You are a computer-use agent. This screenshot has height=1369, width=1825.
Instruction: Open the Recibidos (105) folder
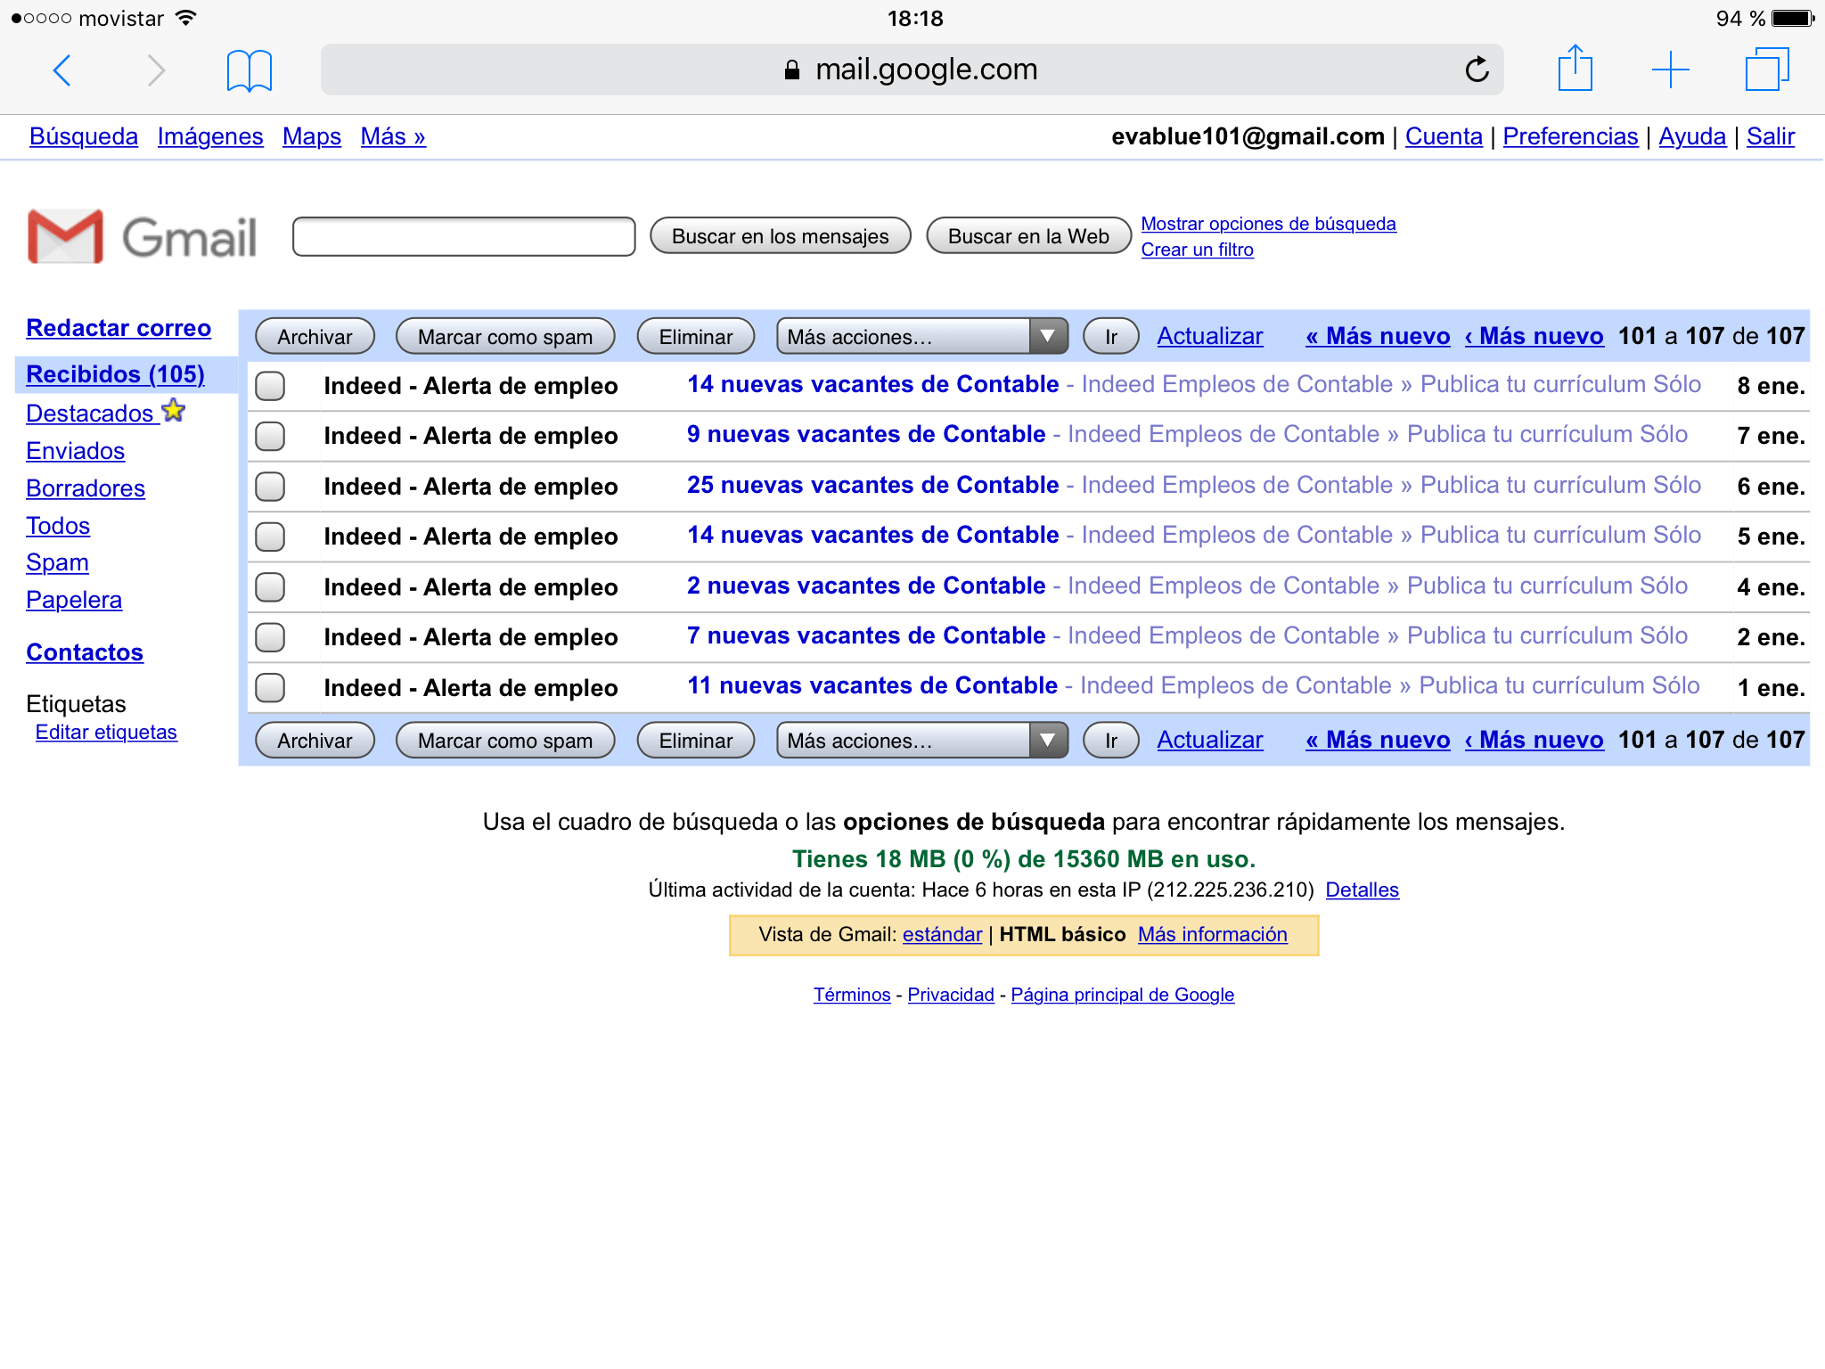[x=116, y=374]
